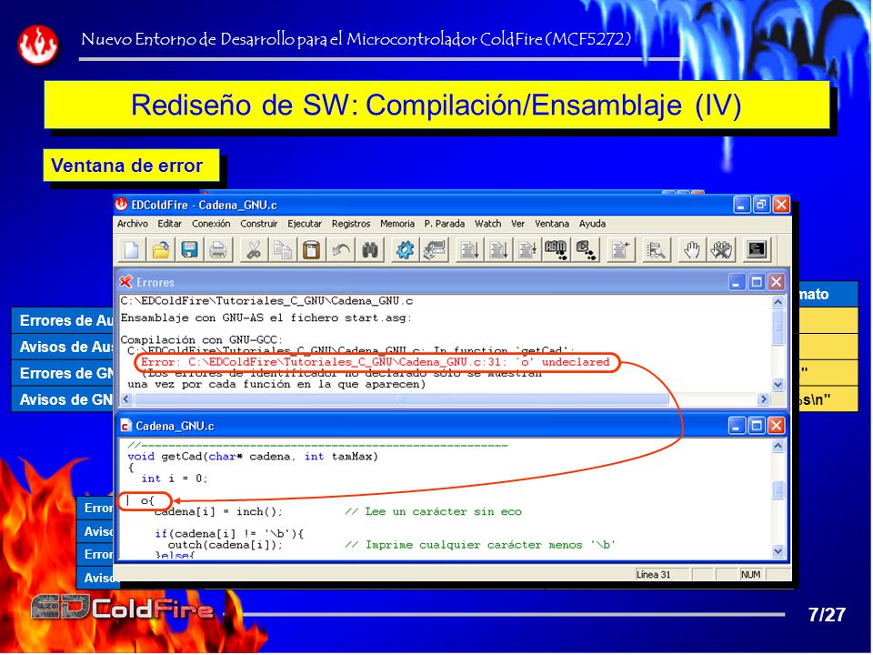Click the second run document-arrow icon

tap(497, 249)
